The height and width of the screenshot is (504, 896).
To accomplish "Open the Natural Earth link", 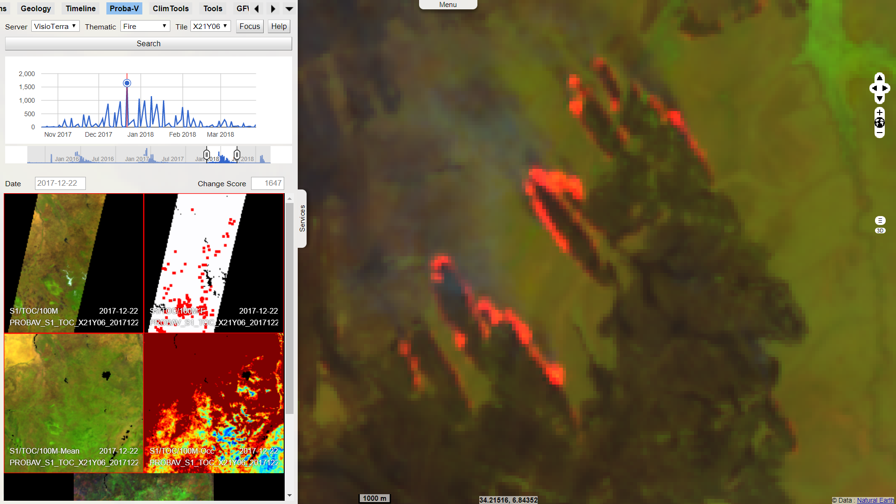I will (x=875, y=500).
